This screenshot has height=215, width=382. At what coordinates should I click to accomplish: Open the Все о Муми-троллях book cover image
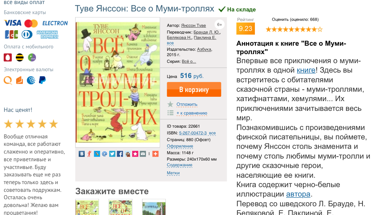118,82
